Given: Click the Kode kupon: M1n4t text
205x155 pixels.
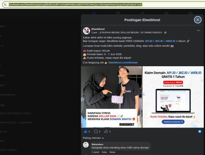Looking at the screenshot, I should pyautogui.click(x=98, y=51).
